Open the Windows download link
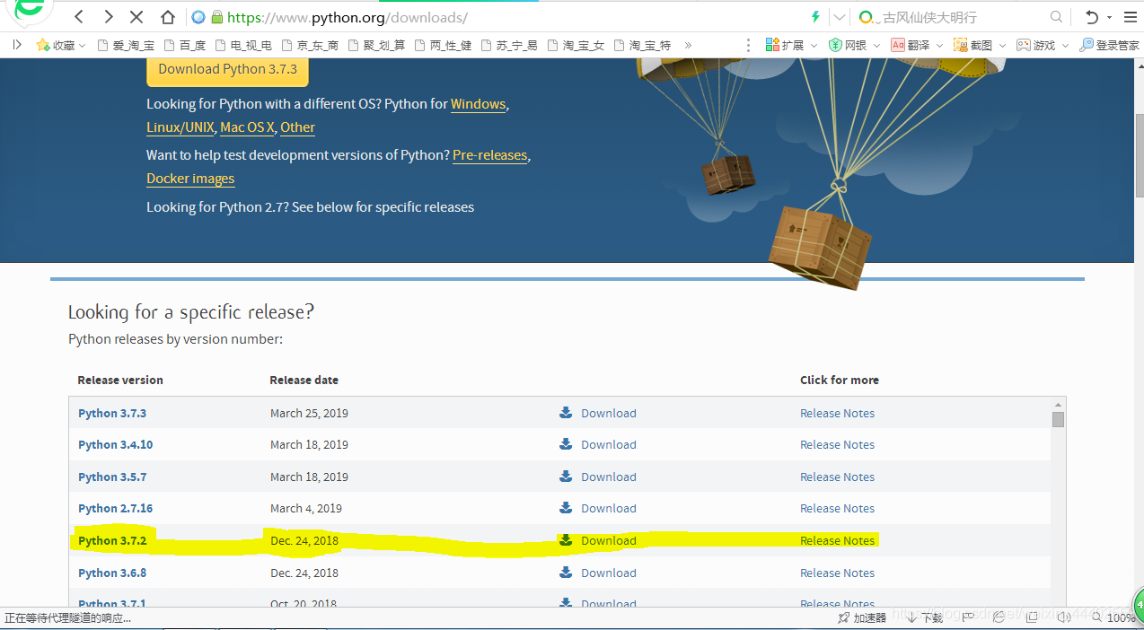Image resolution: width=1144 pixels, height=630 pixels. [478, 104]
